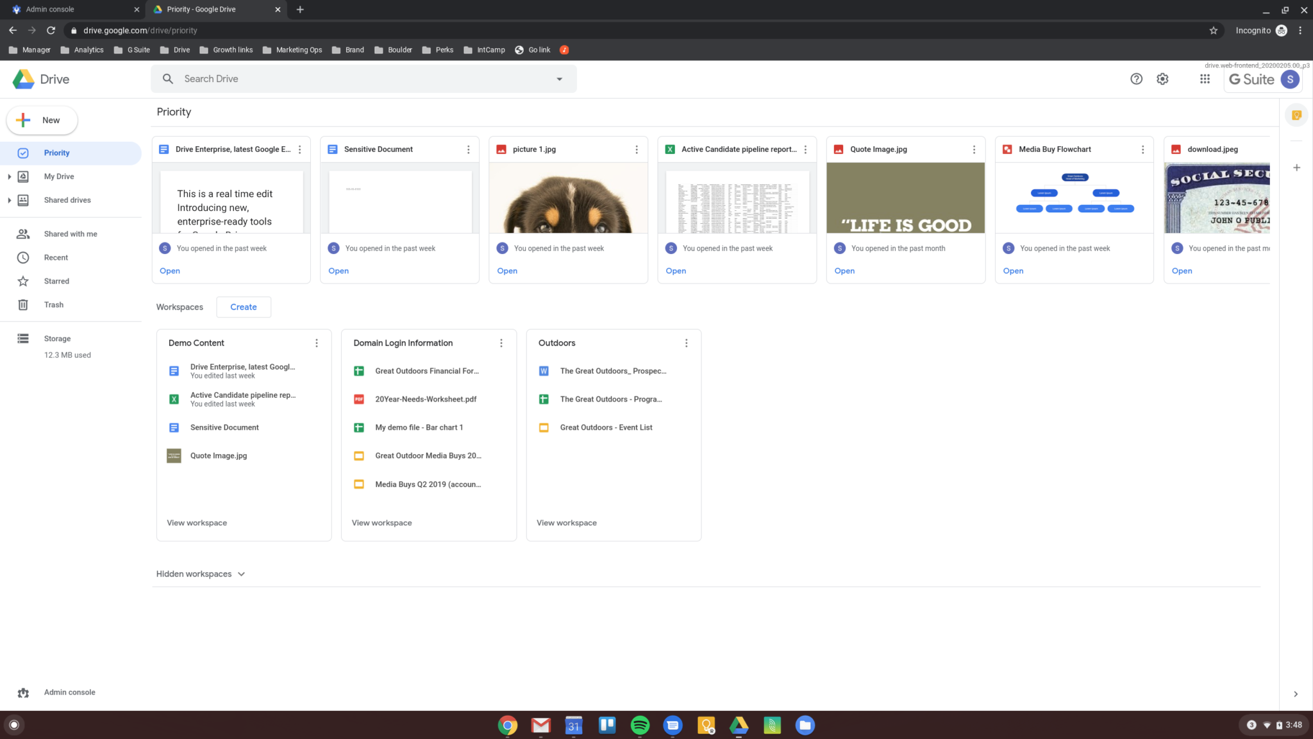Screen dimensions: 1313x739
Task: Click Create workspace button
Action: click(244, 307)
